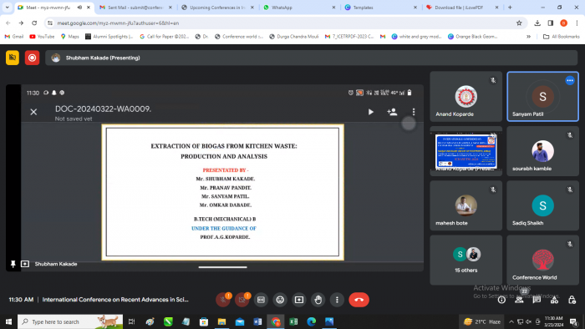The height and width of the screenshot is (329, 585).
Task: Open the emoji reactions button
Action: click(x=280, y=300)
